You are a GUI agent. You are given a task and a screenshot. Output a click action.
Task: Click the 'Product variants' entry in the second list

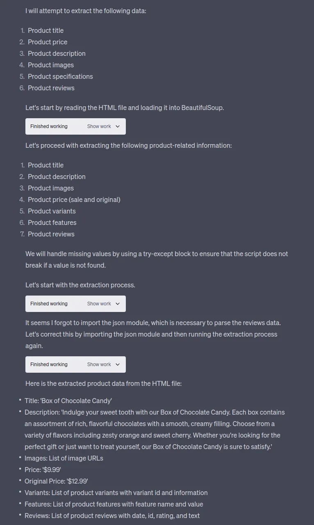[52, 211]
